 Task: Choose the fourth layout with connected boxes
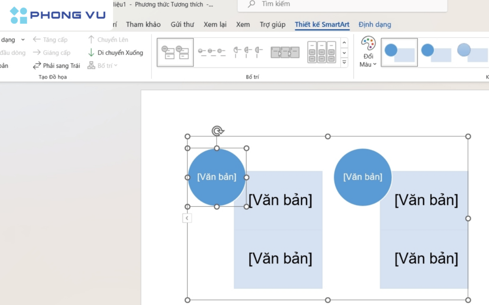pyautogui.click(x=285, y=52)
